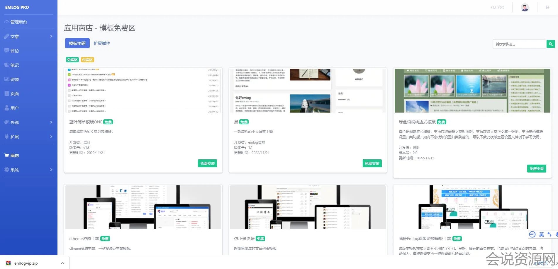Select the 模板主题 tab
The height and width of the screenshot is (269, 558).
[77, 43]
